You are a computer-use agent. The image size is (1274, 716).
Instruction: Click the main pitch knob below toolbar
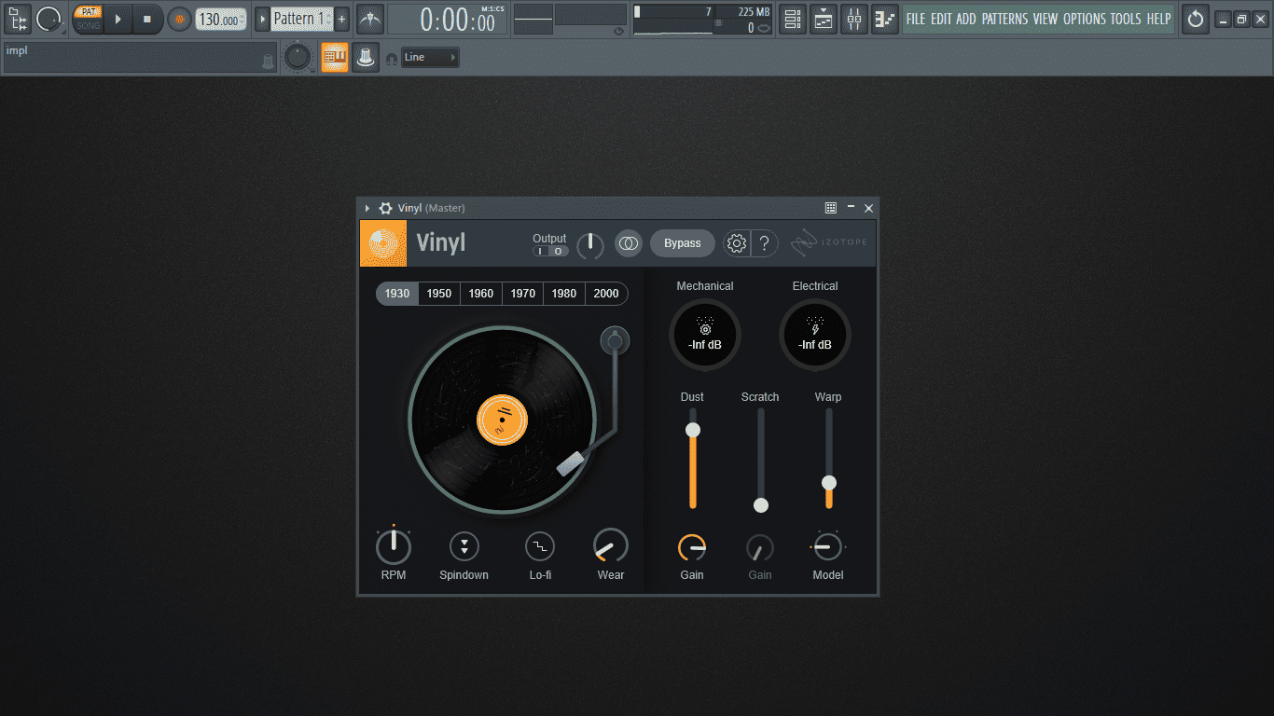[298, 58]
